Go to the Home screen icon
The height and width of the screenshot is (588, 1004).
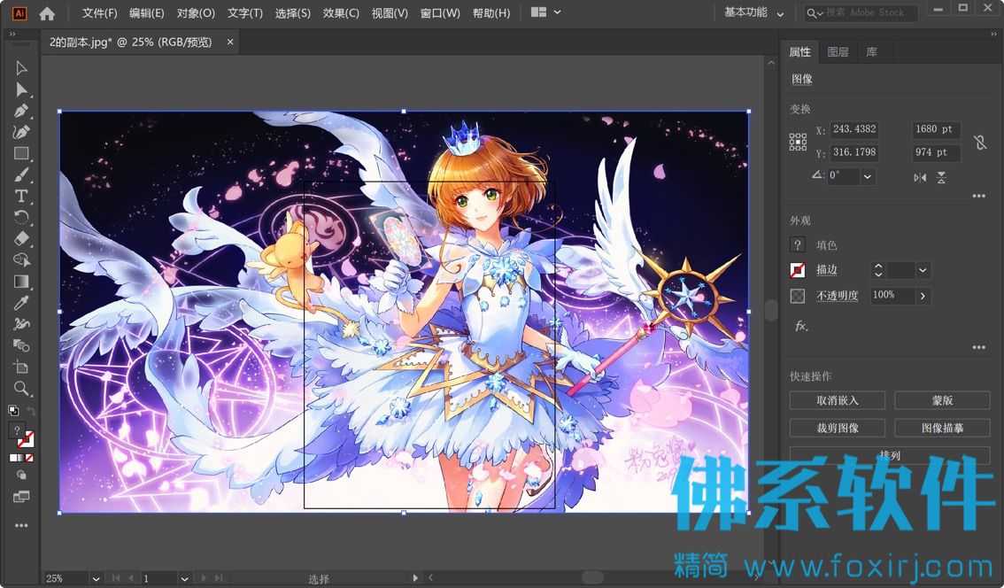[47, 12]
